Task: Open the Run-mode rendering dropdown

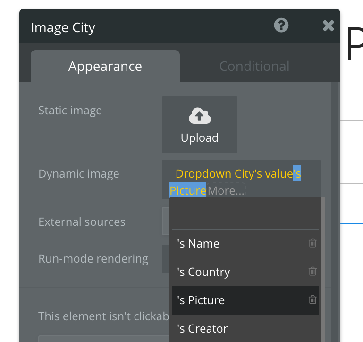Action: (x=165, y=259)
